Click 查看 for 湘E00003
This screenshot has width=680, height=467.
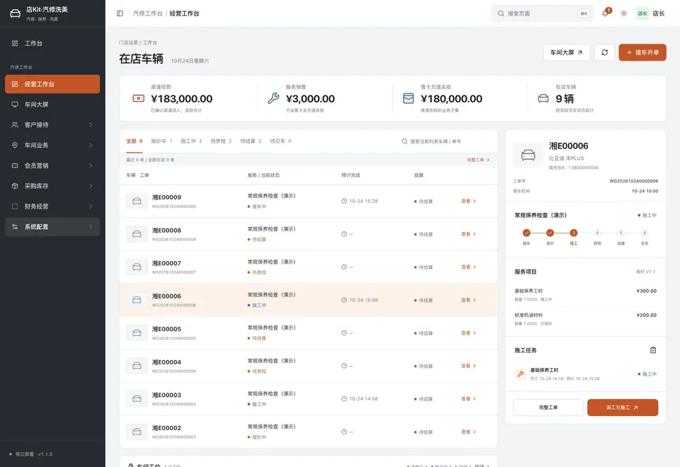(x=468, y=398)
